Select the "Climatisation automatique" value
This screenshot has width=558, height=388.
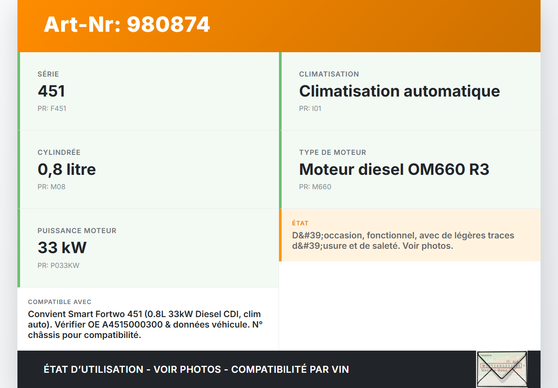(x=399, y=91)
